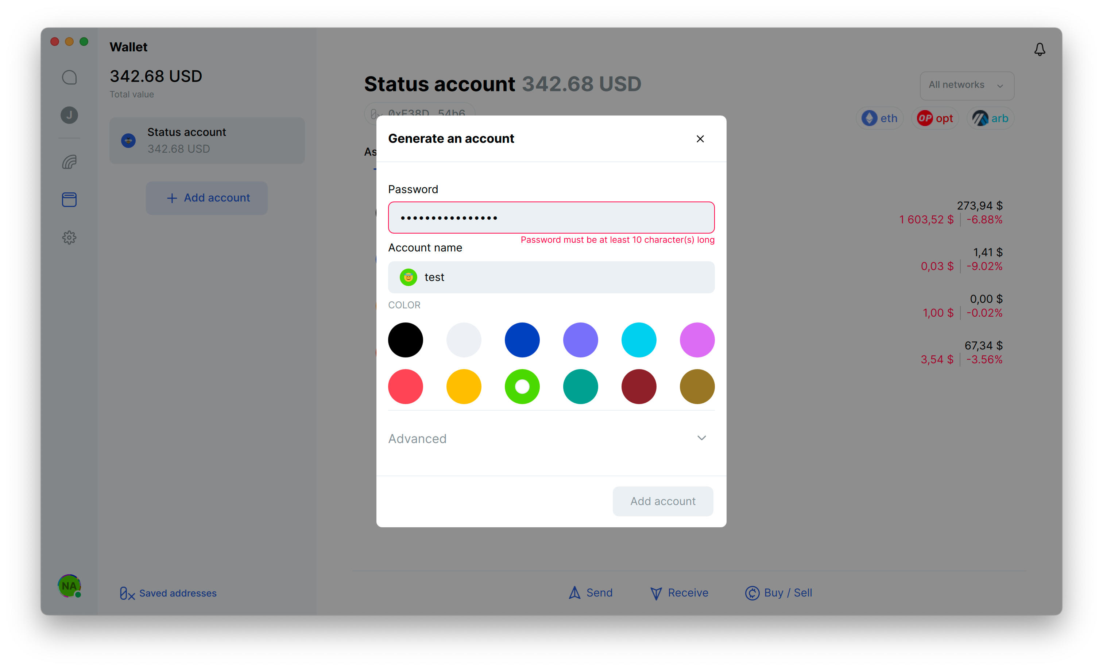Select the Wallet icon in the sidebar
Viewport: 1103px width, 669px height.
click(x=69, y=199)
